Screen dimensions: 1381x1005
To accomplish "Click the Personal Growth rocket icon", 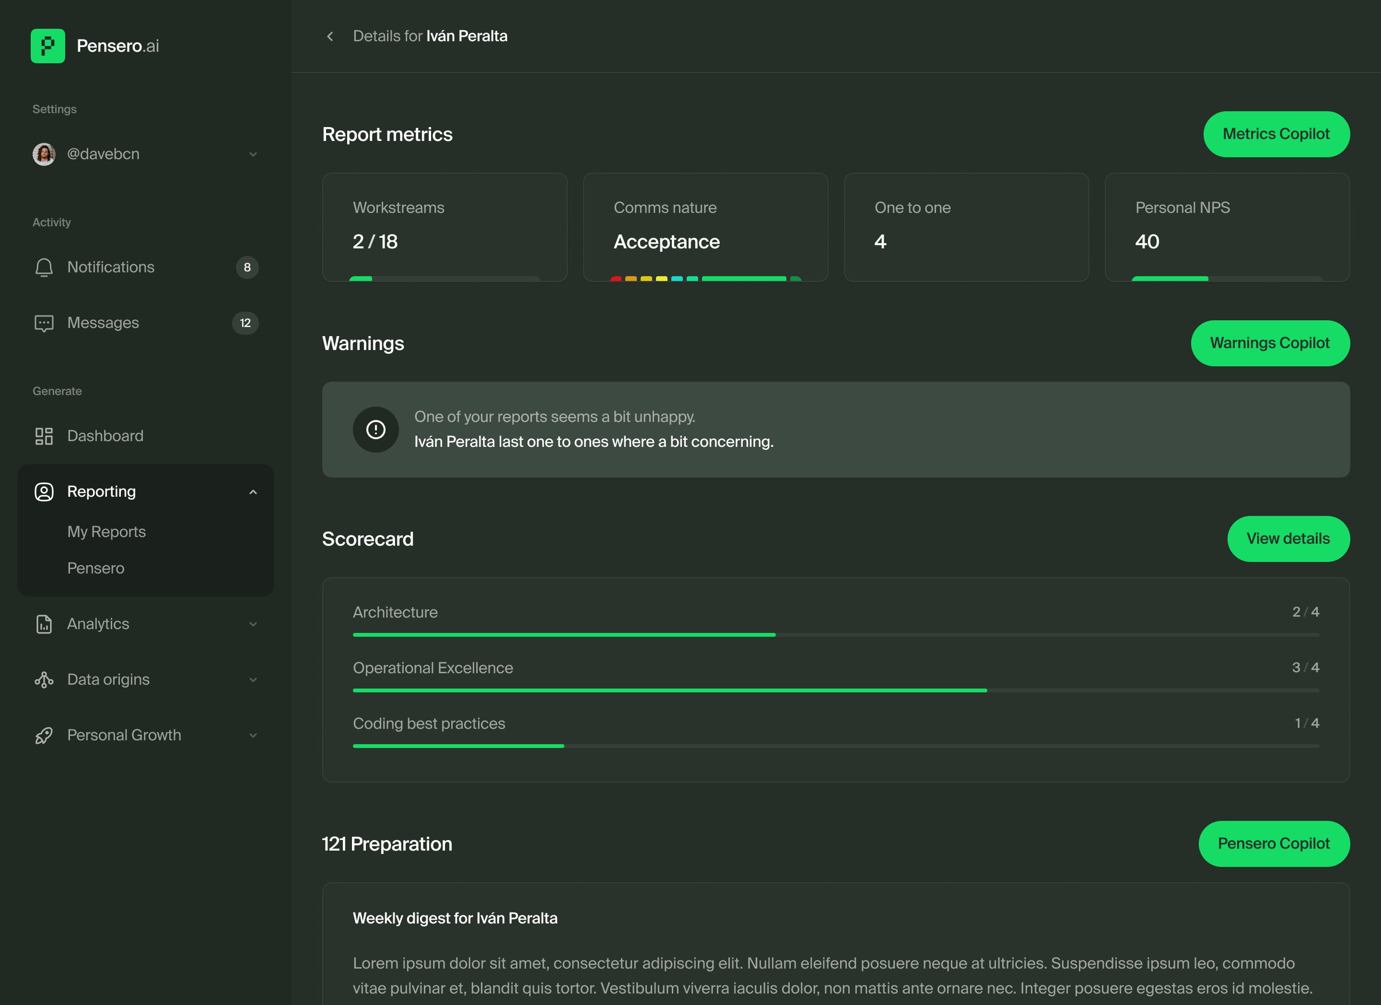I will pos(44,736).
